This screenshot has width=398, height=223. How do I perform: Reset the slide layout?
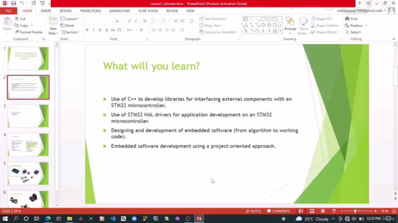pos(68,25)
